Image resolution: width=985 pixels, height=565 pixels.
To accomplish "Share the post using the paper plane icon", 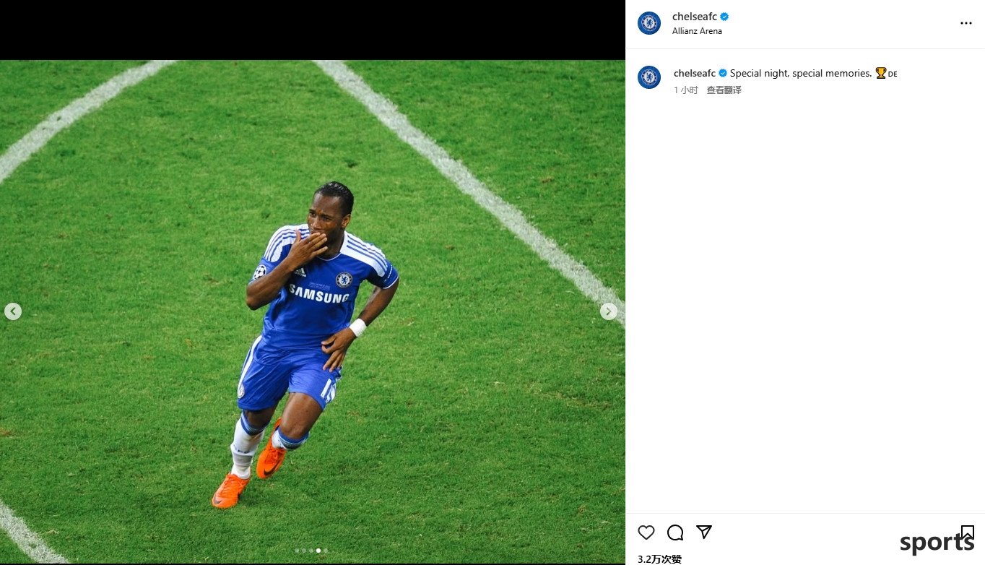I will (704, 532).
